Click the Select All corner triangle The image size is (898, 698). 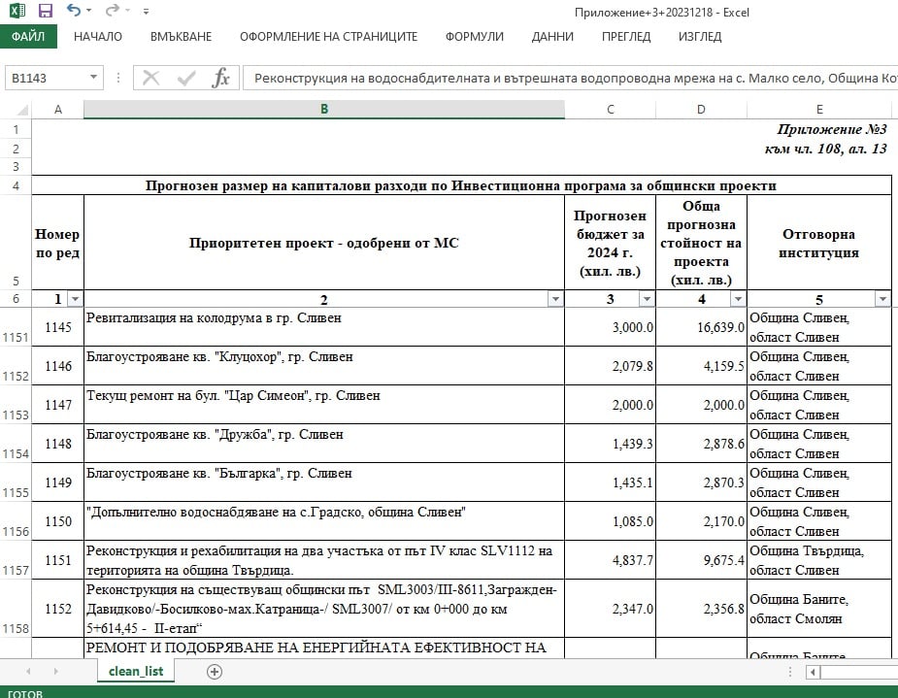coord(17,110)
